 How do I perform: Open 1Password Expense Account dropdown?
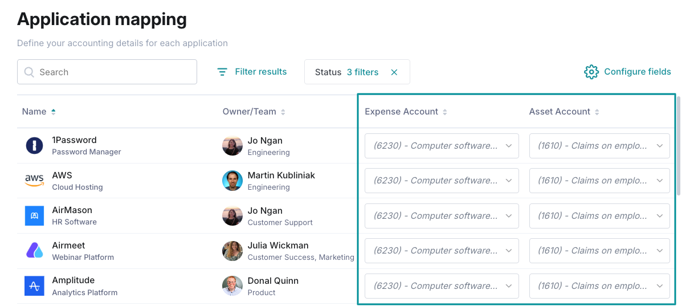click(x=442, y=146)
